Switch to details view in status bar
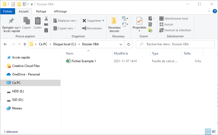Image resolution: width=218 pixels, height=135 pixels. point(208,132)
